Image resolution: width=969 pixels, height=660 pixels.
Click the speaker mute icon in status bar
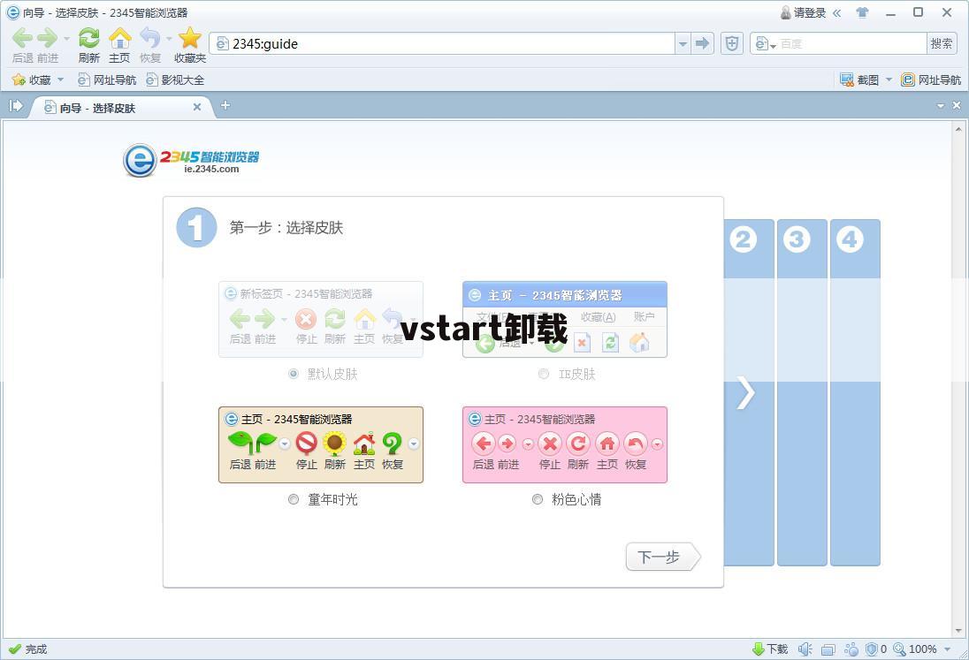pos(805,649)
